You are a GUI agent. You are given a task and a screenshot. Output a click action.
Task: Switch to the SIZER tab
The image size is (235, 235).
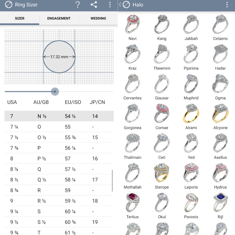20,18
